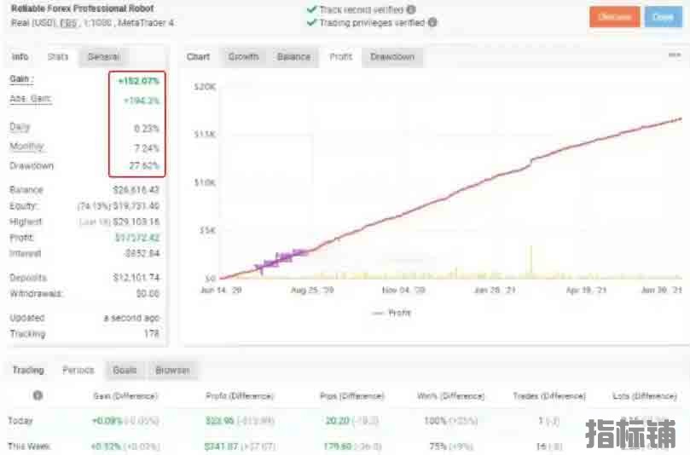This screenshot has height=455, width=690.
Task: Click the info icon in Periods table header
Action: (x=38, y=395)
